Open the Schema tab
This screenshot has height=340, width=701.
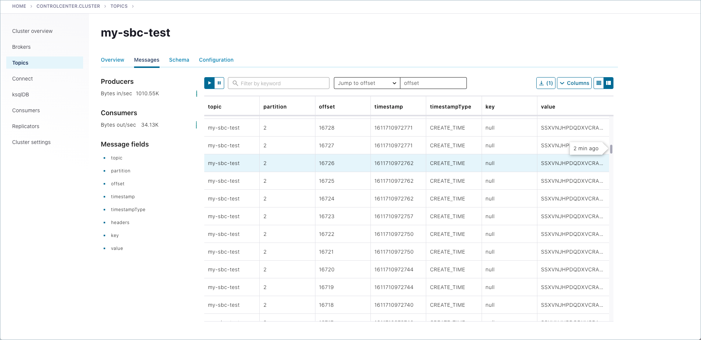[x=179, y=60]
